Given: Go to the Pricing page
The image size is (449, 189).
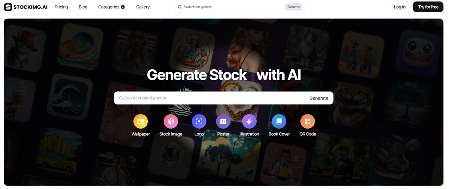Looking at the screenshot, I should point(61,7).
